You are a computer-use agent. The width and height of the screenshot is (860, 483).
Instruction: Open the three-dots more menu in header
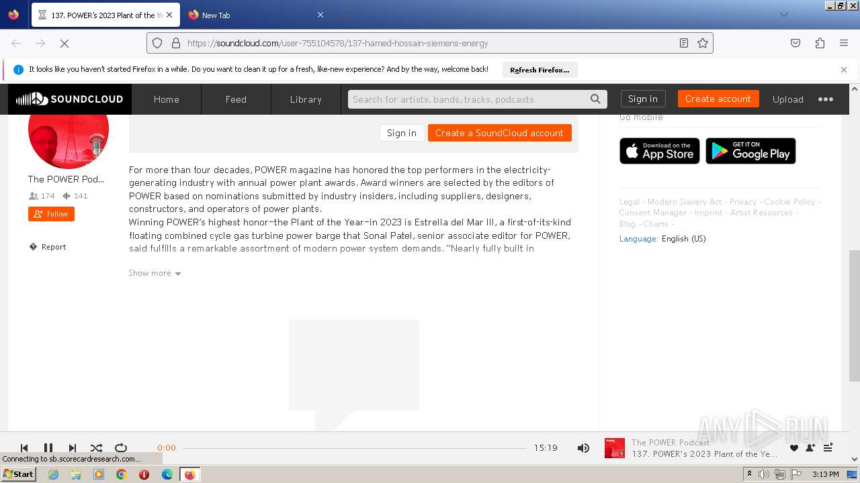826,99
